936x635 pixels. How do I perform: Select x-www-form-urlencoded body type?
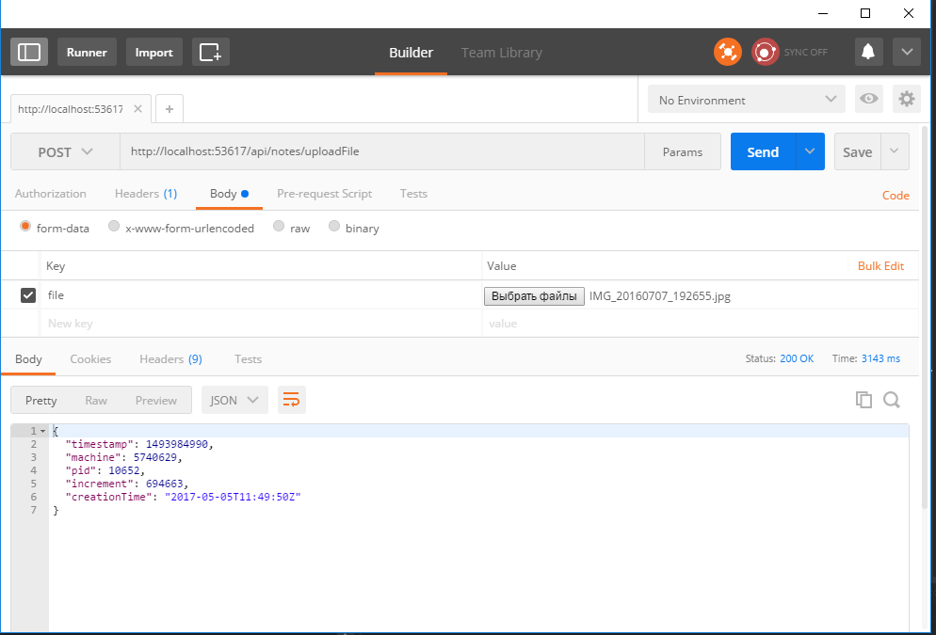[113, 226]
